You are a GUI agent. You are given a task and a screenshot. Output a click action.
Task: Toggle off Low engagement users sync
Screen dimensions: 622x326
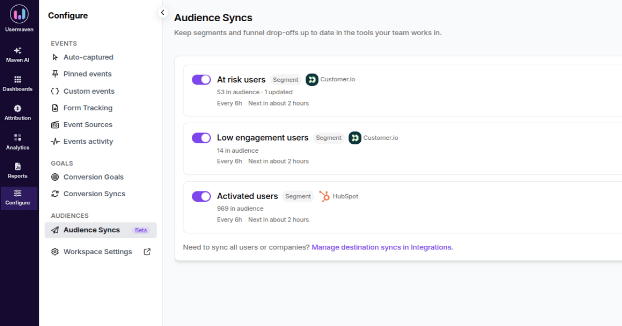201,138
